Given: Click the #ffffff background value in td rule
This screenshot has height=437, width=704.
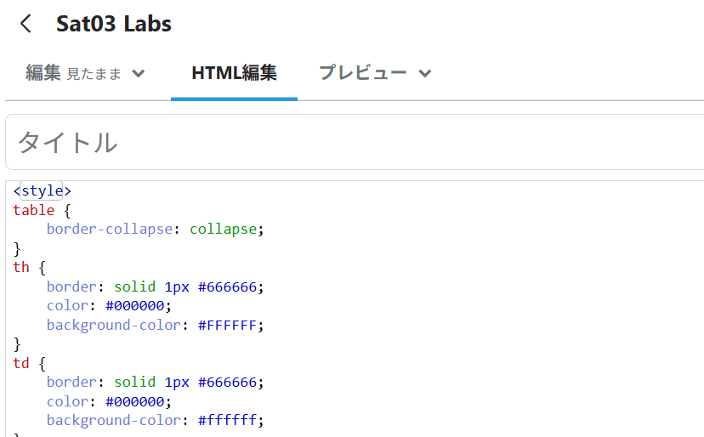Looking at the screenshot, I should pos(227,421).
